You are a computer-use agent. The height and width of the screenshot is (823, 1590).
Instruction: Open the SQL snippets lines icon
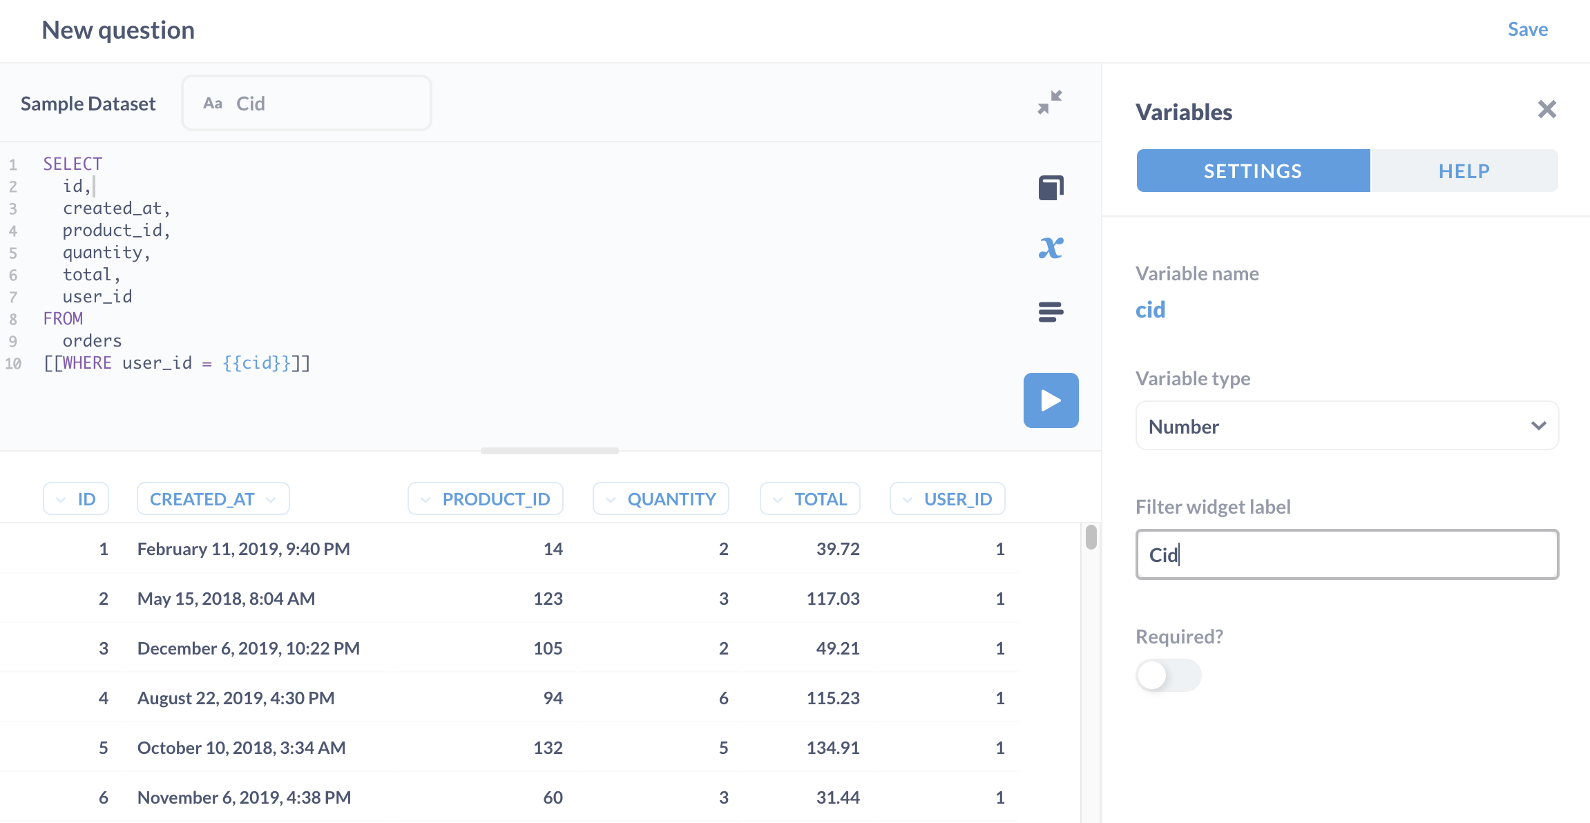point(1051,311)
